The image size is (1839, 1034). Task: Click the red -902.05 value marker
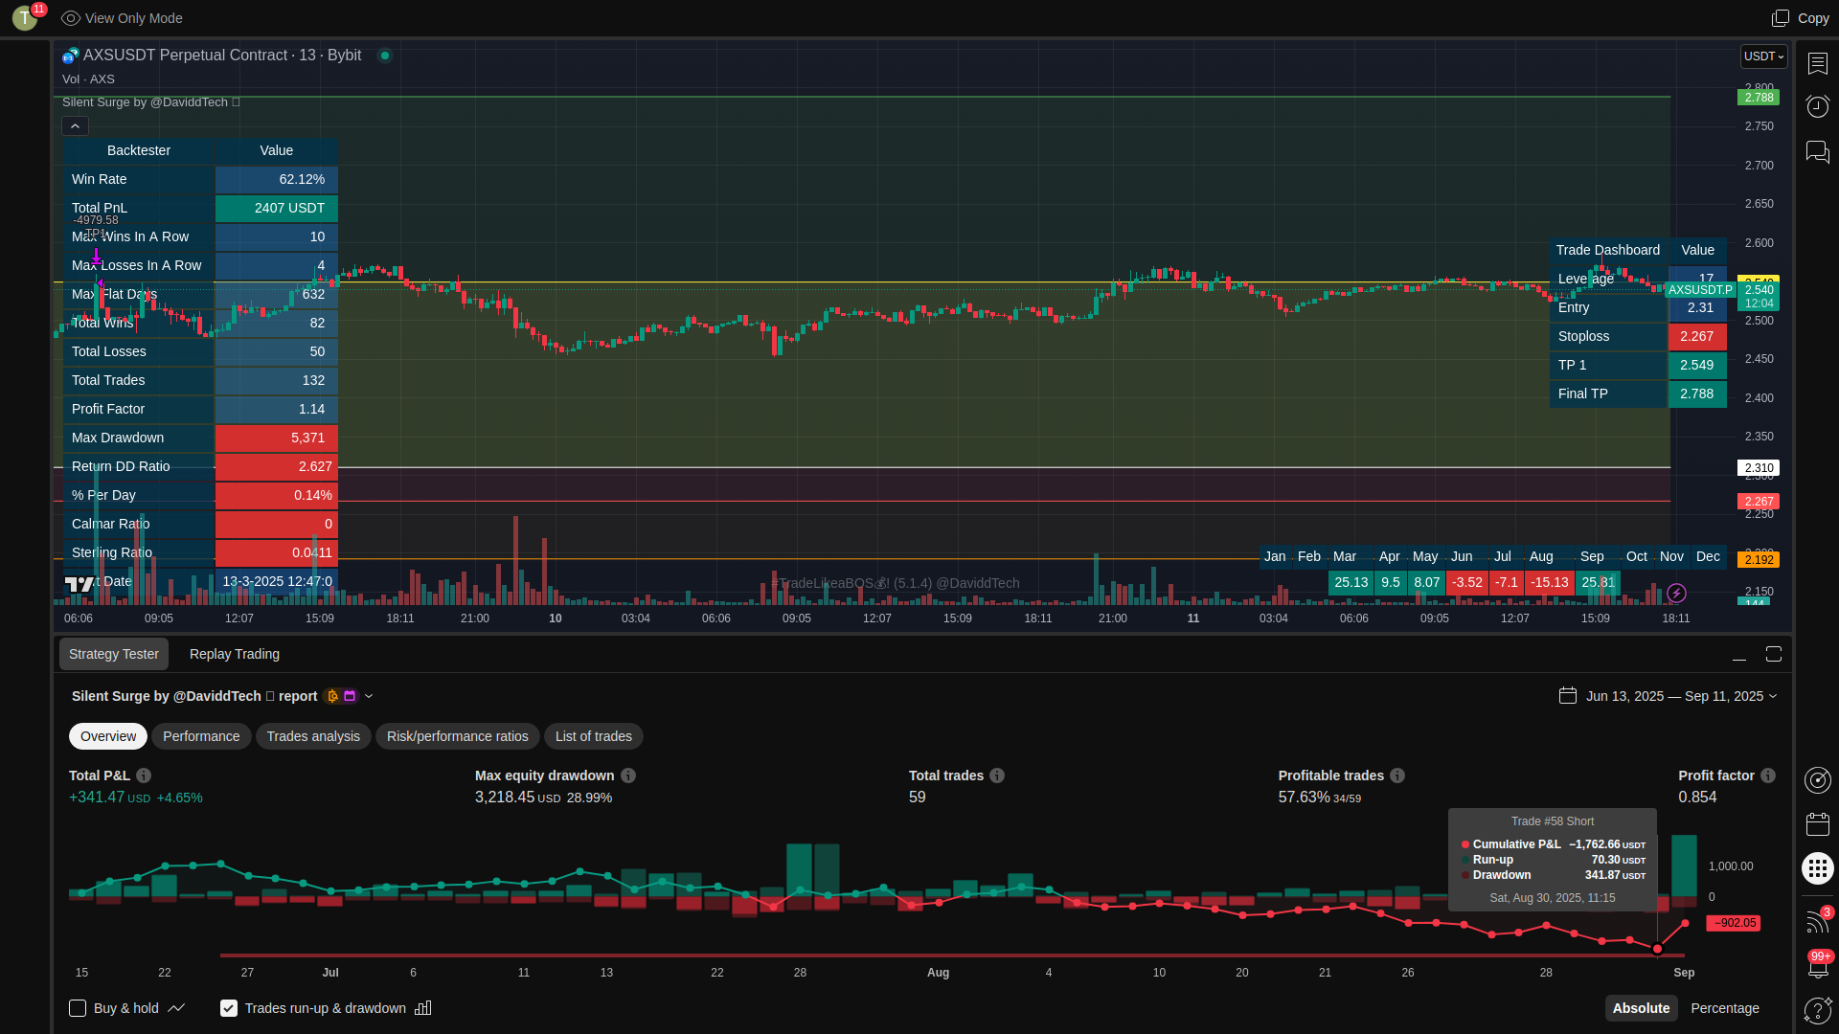coord(1735,923)
